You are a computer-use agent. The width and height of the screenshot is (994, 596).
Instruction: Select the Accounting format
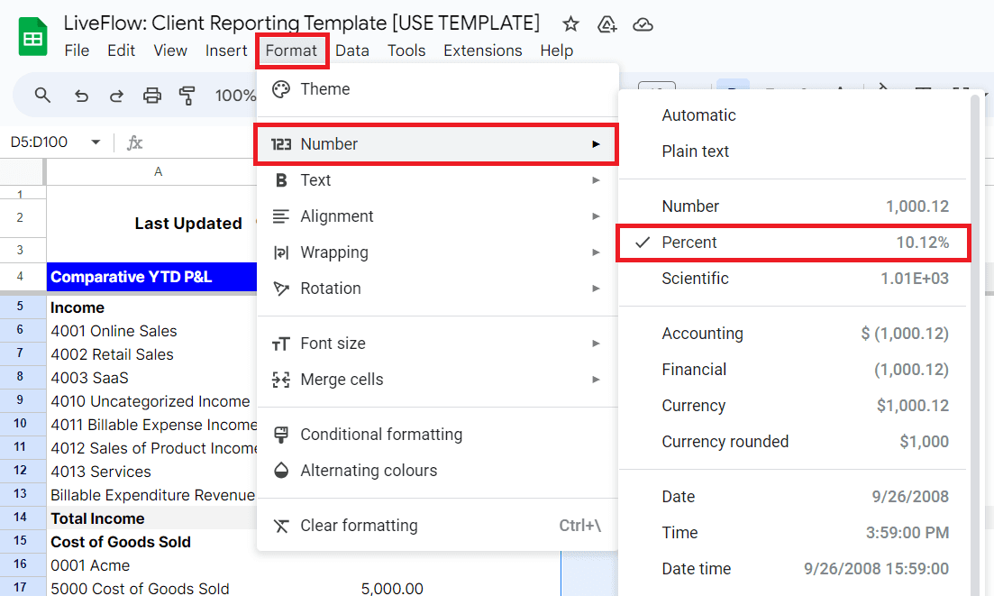[793, 334]
